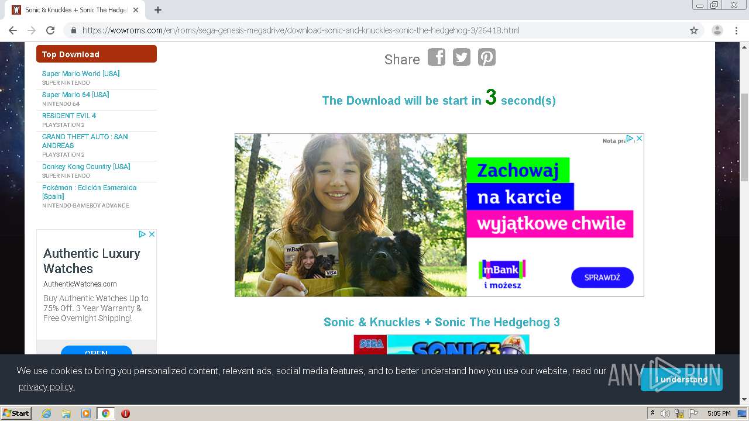Open the Donkey Kong Country [USA] link
749x421 pixels.
pos(86,167)
